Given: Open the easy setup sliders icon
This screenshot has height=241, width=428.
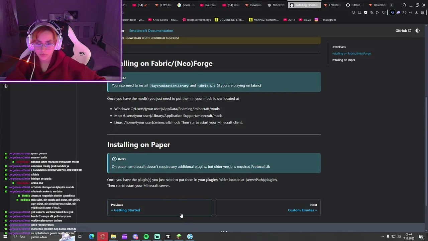Looking at the screenshot, I should pos(423,12).
